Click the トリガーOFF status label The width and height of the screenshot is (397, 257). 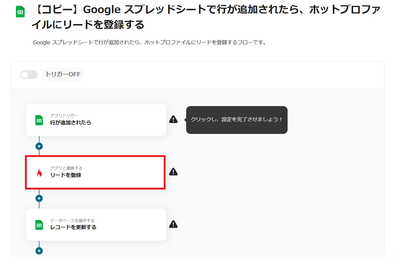pos(63,74)
